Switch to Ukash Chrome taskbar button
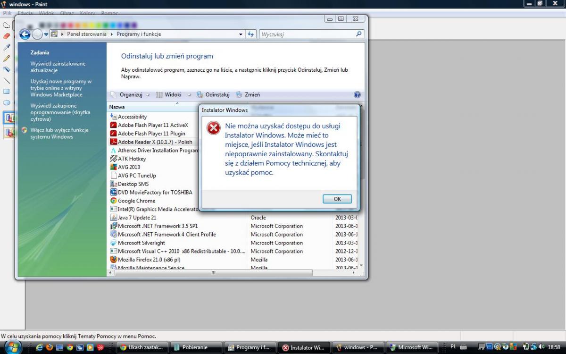 (x=142, y=347)
